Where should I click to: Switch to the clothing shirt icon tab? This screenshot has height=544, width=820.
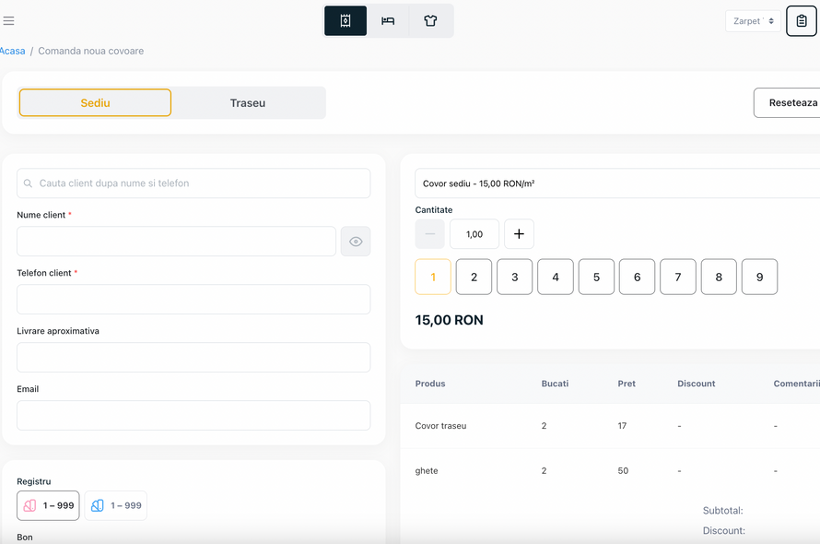pyautogui.click(x=430, y=21)
